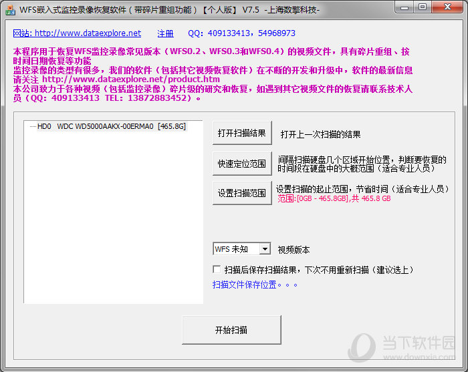This screenshot has height=372, width=468.
Task: Click the red 范围 0GB - 465.8GB text
Action: [334, 199]
